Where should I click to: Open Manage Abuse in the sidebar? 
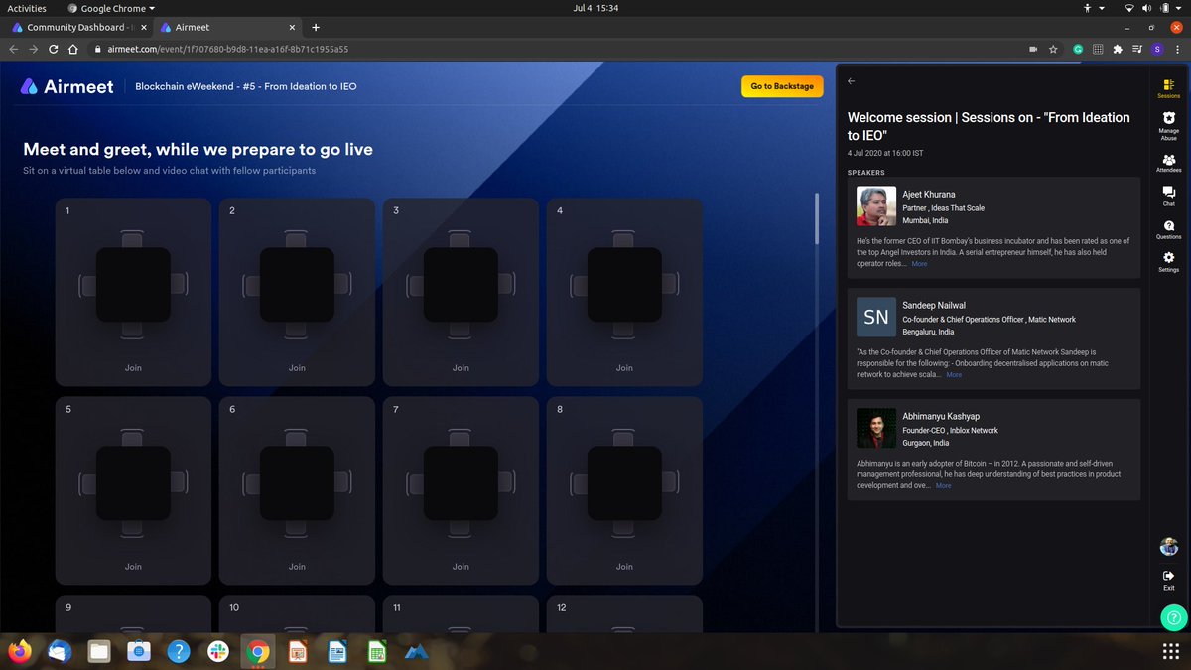[x=1168, y=125]
